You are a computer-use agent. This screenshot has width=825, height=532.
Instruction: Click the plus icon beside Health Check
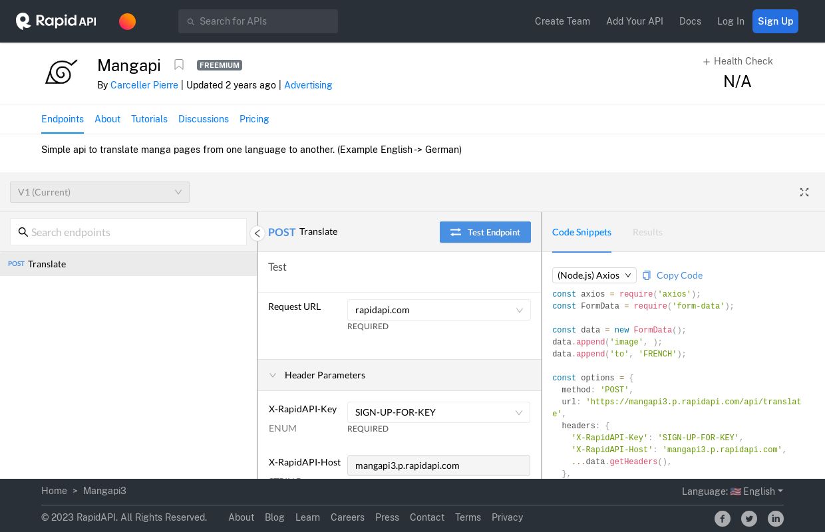[x=707, y=62]
